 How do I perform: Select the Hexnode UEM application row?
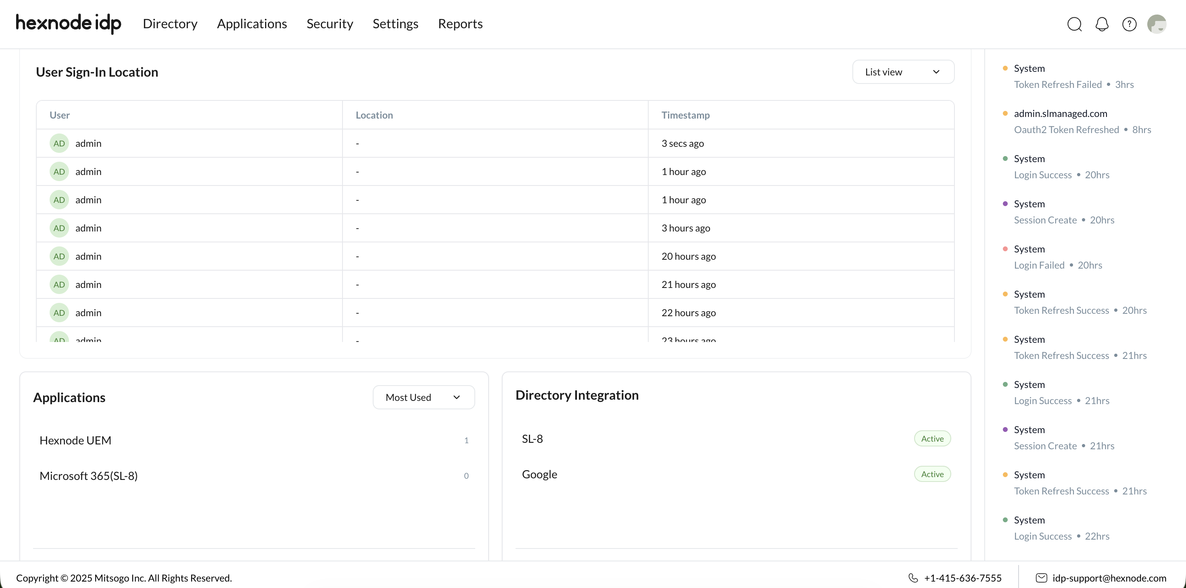pyautogui.click(x=254, y=440)
